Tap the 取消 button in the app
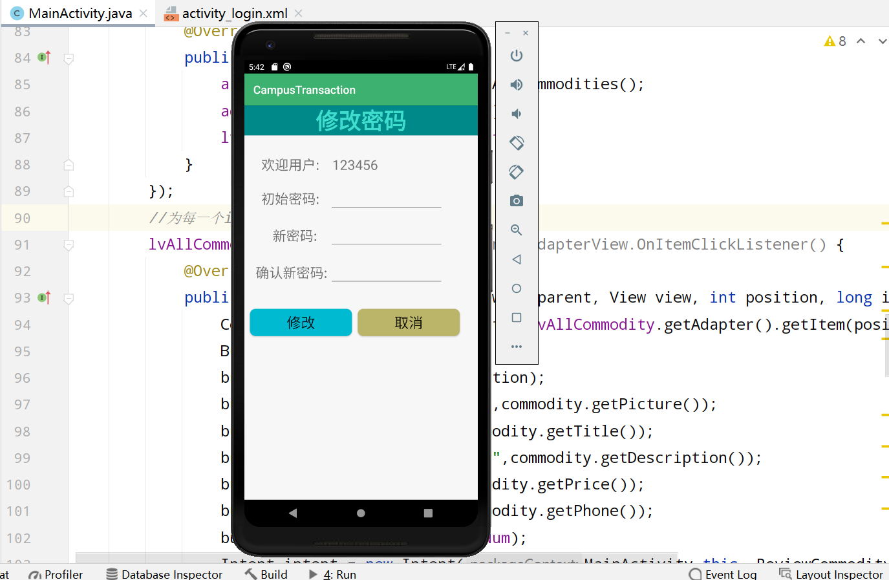Image resolution: width=889 pixels, height=580 pixels. coord(409,323)
